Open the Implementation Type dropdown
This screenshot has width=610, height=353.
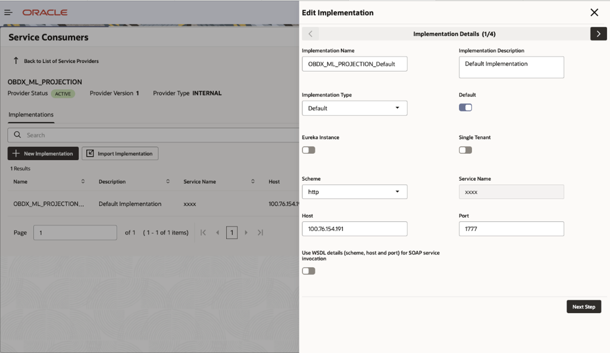pos(354,108)
